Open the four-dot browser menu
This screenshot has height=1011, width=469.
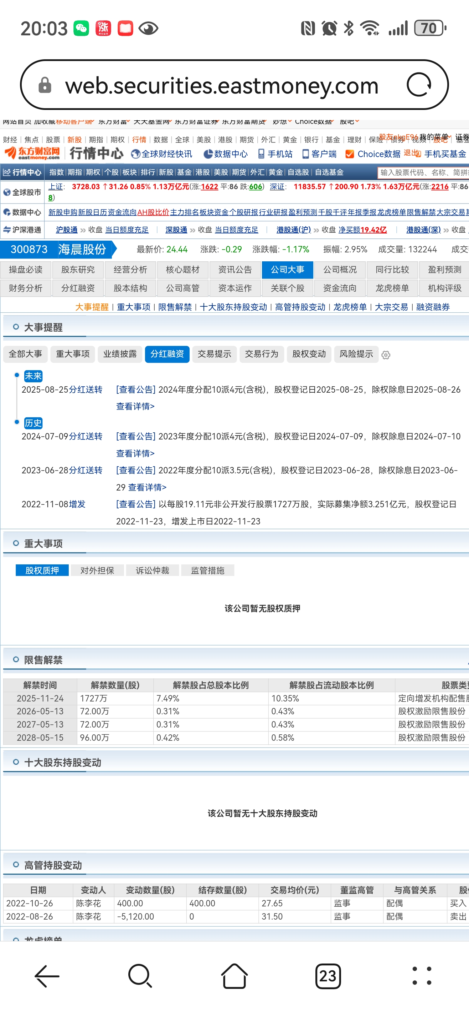coord(422,976)
